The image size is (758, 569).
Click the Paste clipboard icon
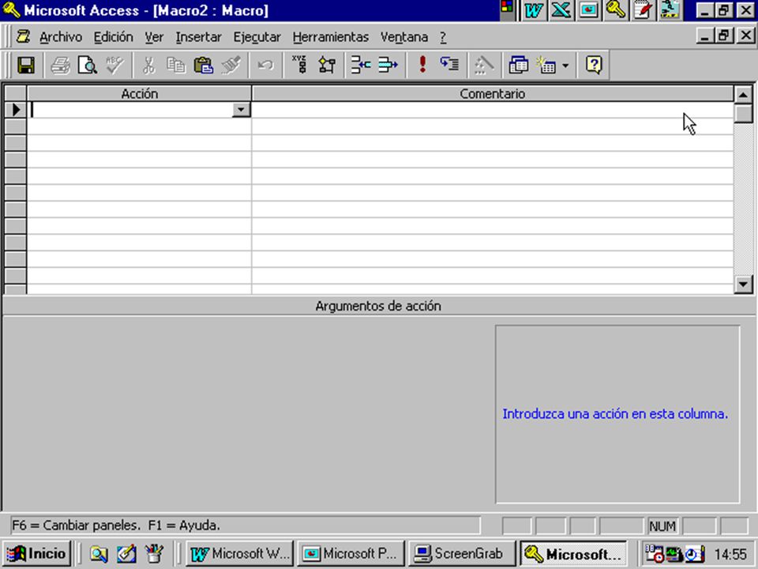pos(204,65)
